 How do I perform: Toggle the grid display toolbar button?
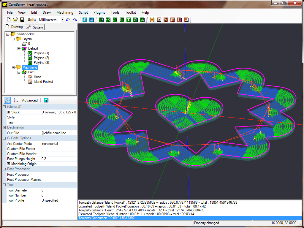point(91,20)
